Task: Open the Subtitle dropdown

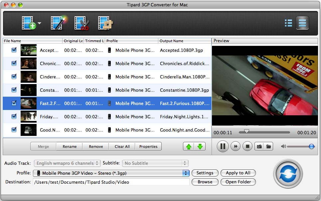Action: coord(155,163)
